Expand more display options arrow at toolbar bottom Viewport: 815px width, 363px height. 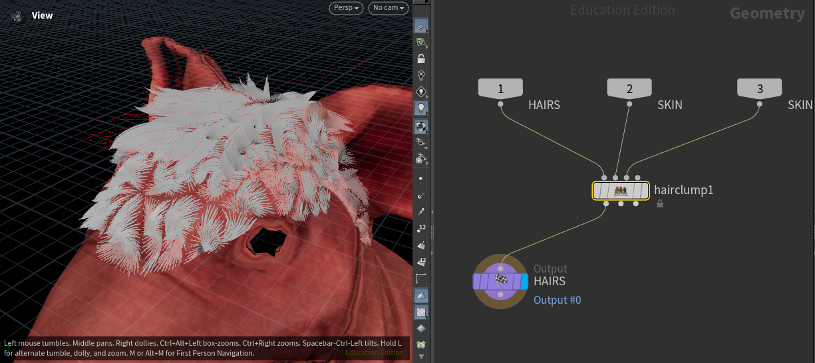point(421,356)
